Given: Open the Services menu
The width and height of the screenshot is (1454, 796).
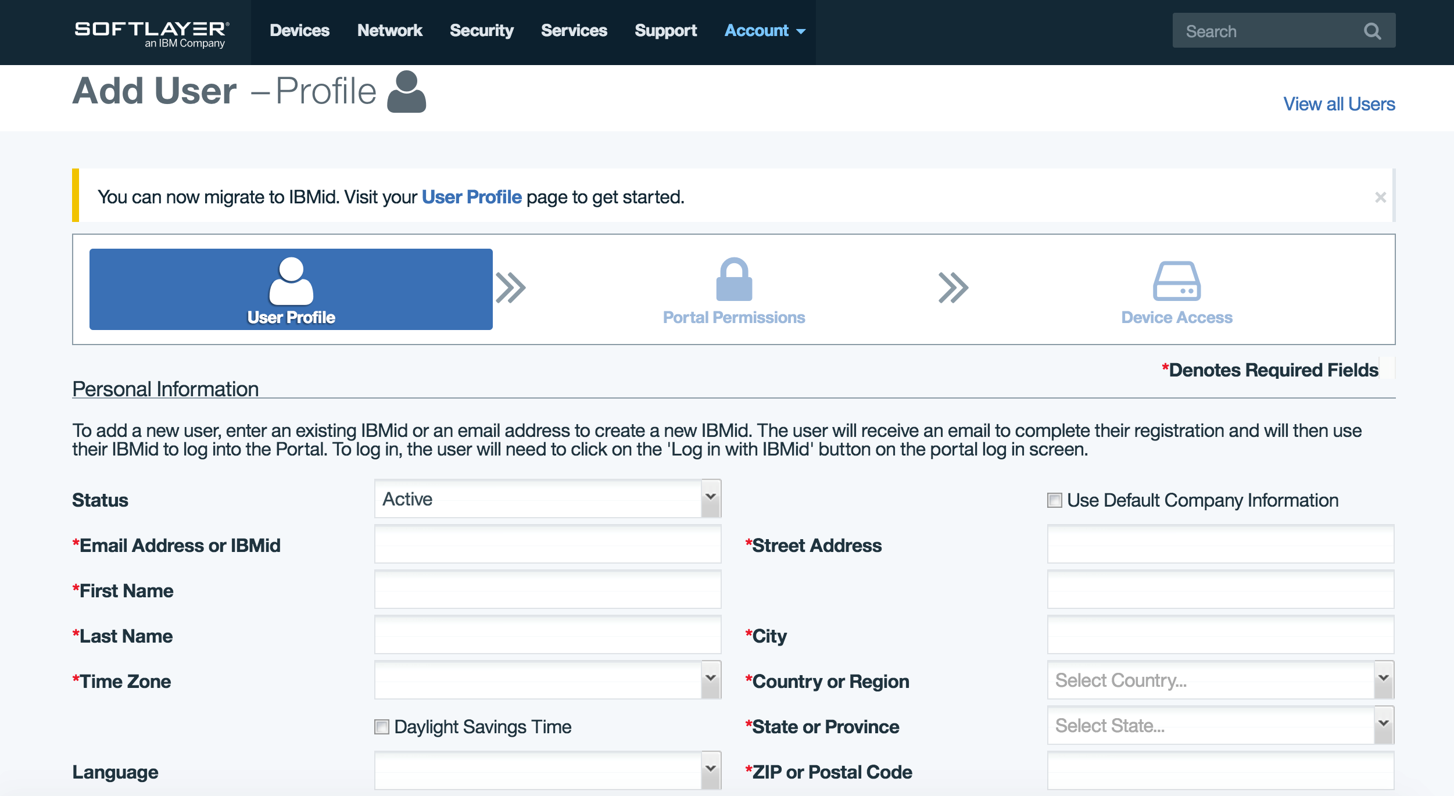Looking at the screenshot, I should 574,31.
